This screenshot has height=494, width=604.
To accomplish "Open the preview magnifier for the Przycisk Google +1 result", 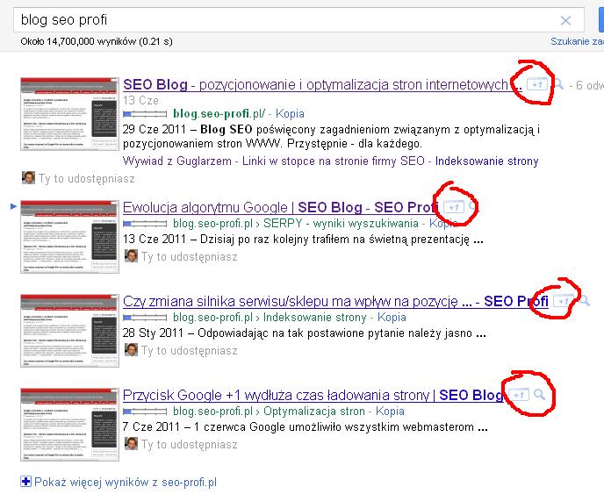I will 539,395.
